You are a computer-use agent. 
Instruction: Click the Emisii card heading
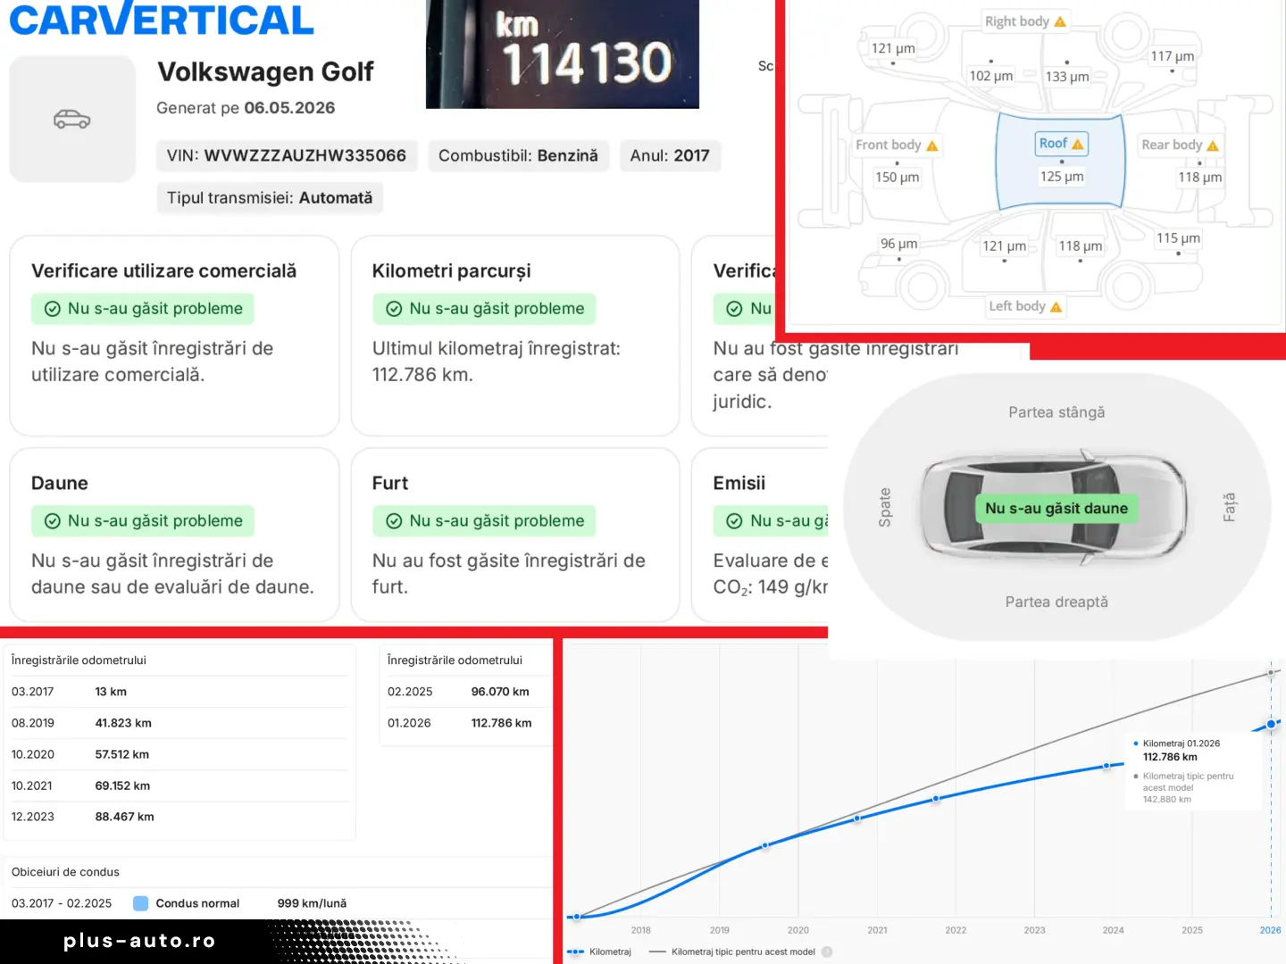point(739,484)
